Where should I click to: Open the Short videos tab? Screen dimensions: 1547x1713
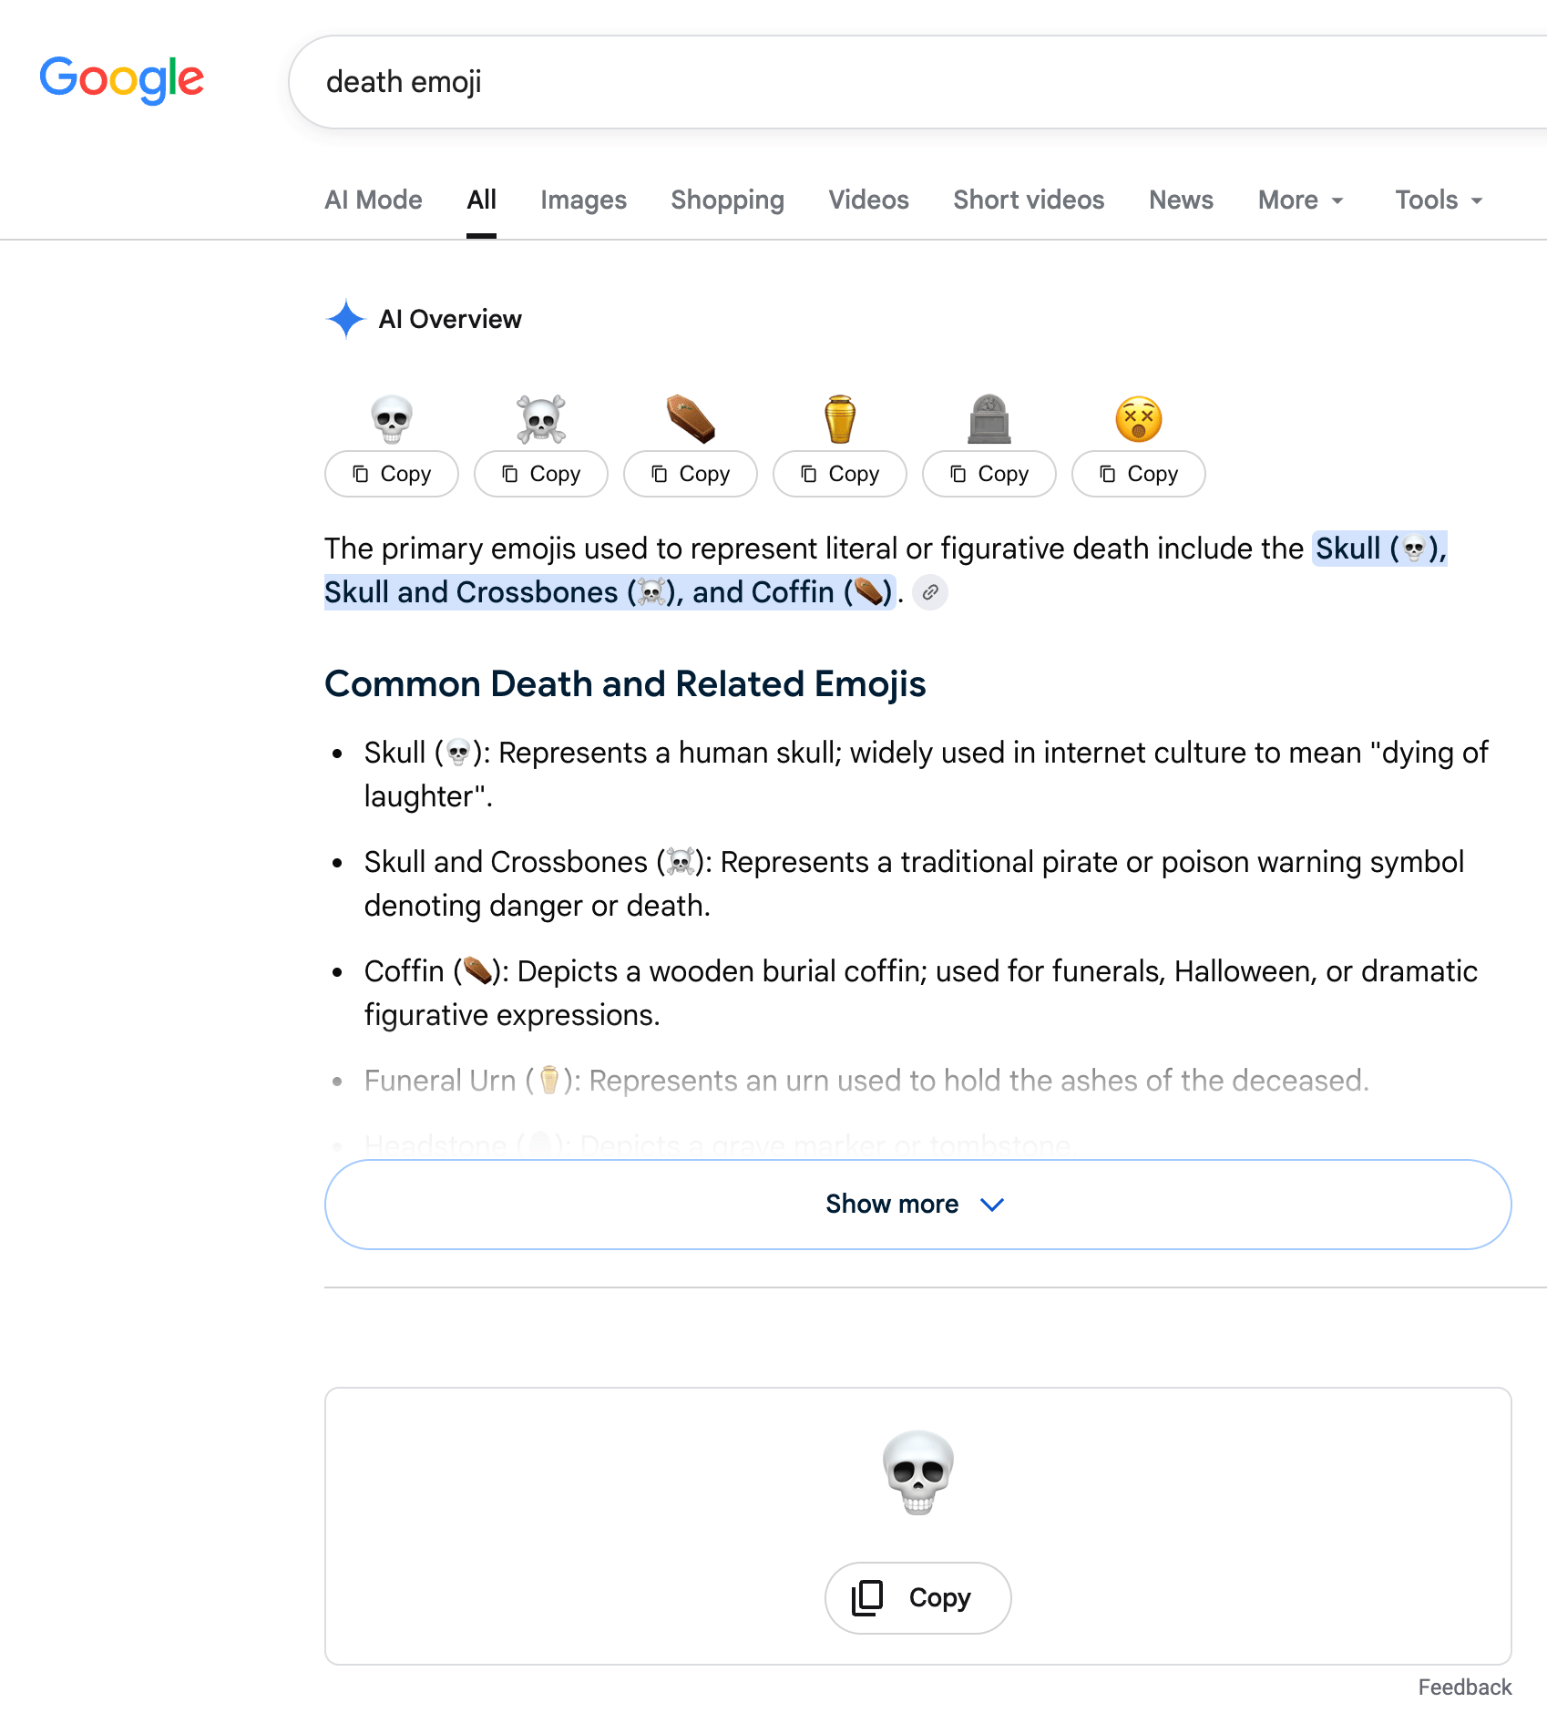pyautogui.click(x=1029, y=200)
